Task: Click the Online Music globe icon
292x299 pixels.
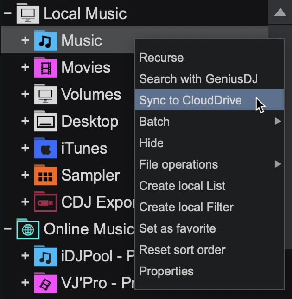Action: pyautogui.click(x=27, y=229)
